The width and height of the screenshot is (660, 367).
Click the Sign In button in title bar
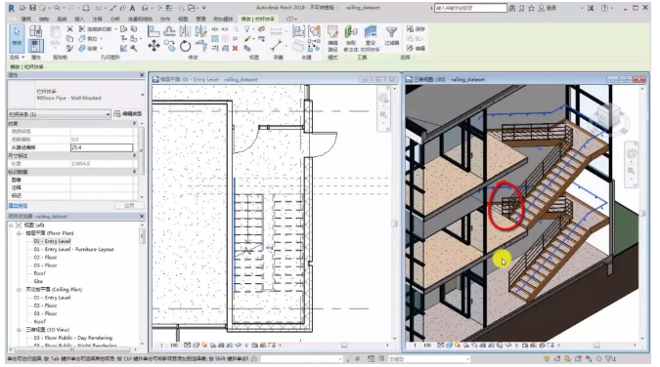click(548, 8)
